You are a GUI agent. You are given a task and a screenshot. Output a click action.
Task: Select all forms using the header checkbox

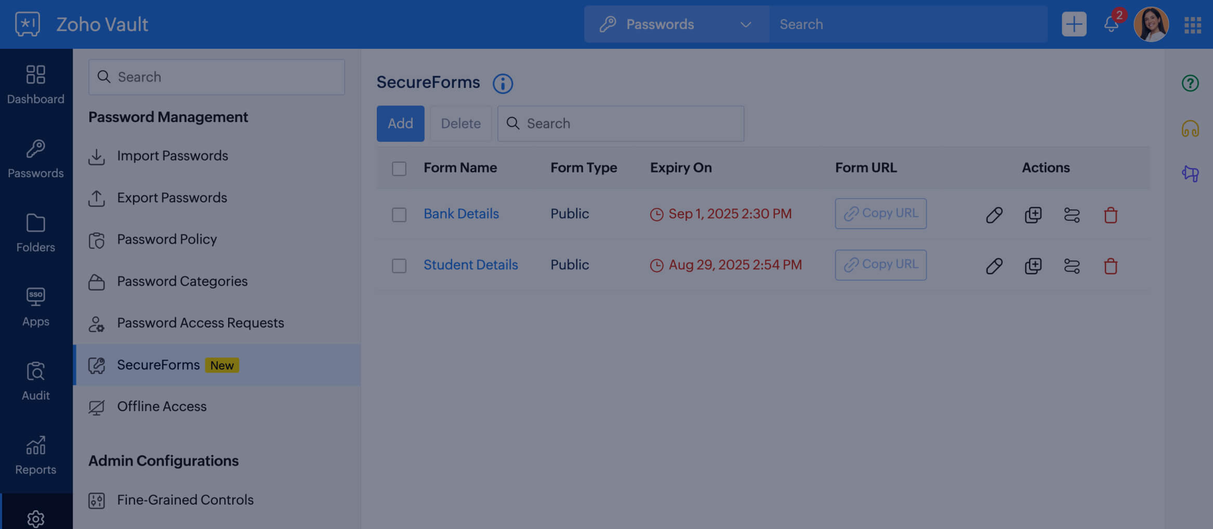[399, 168]
